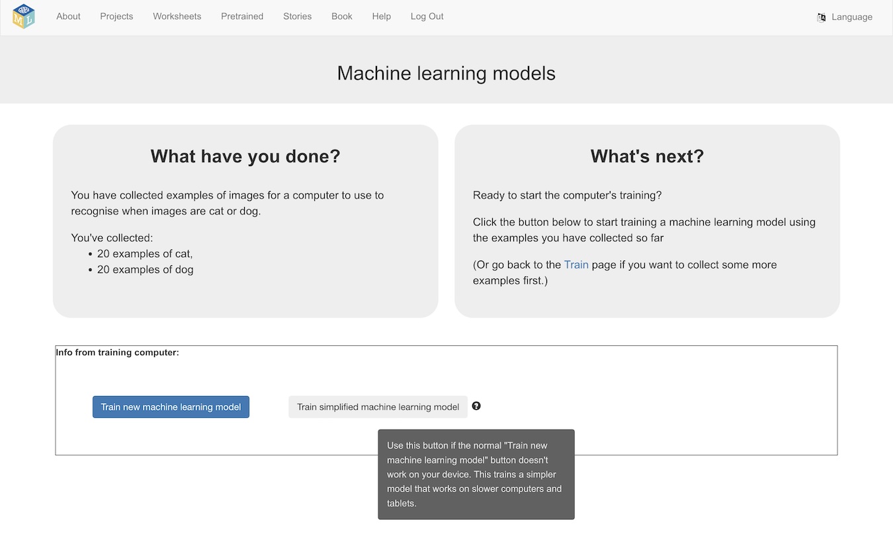
Task: Click the What have you done? heading
Action: (245, 156)
